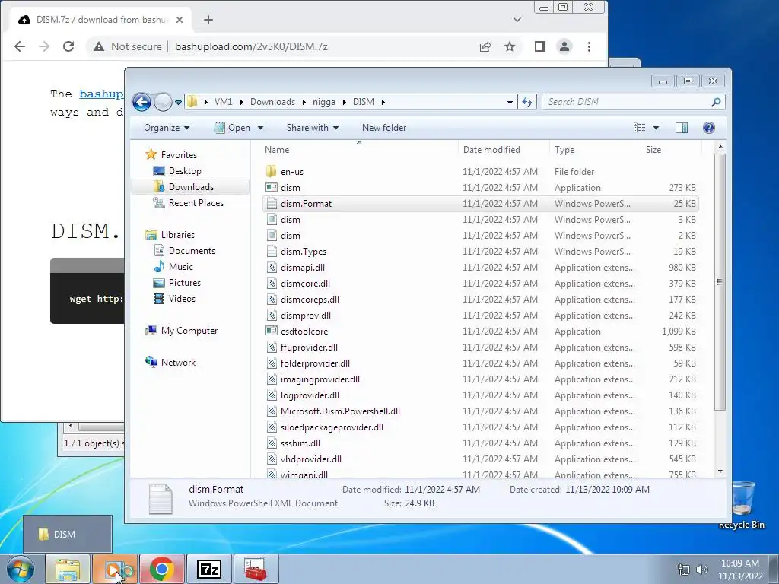779x584 pixels.
Task: Expand the arrow after VM1 breadcrumb
Action: [241, 102]
